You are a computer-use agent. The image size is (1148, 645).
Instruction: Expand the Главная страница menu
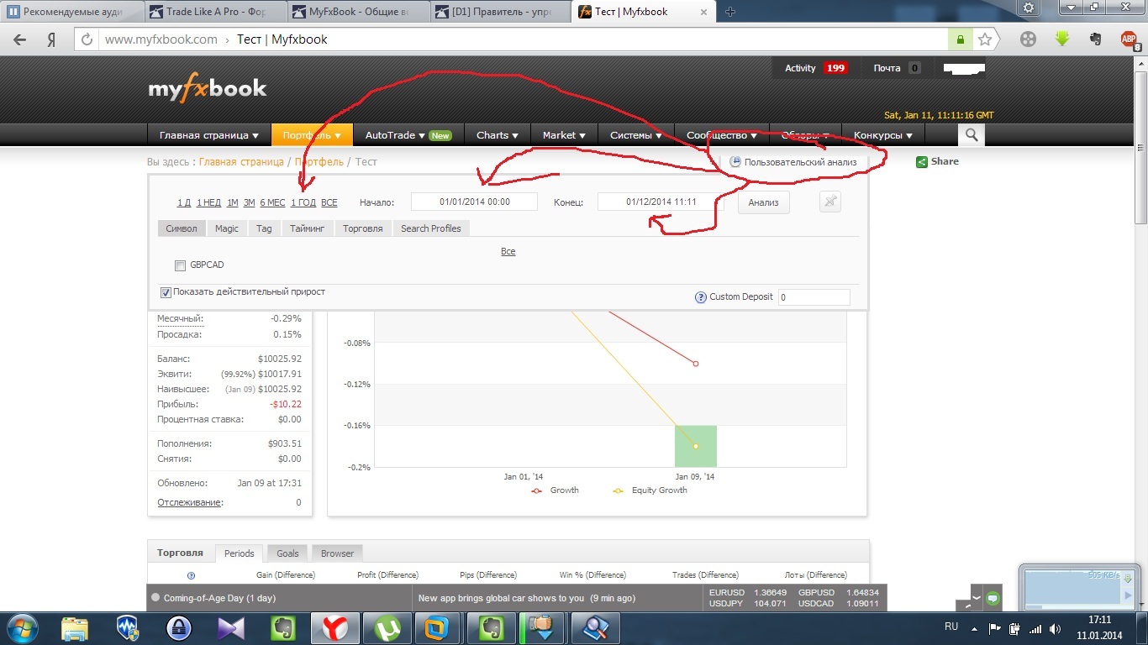[209, 135]
